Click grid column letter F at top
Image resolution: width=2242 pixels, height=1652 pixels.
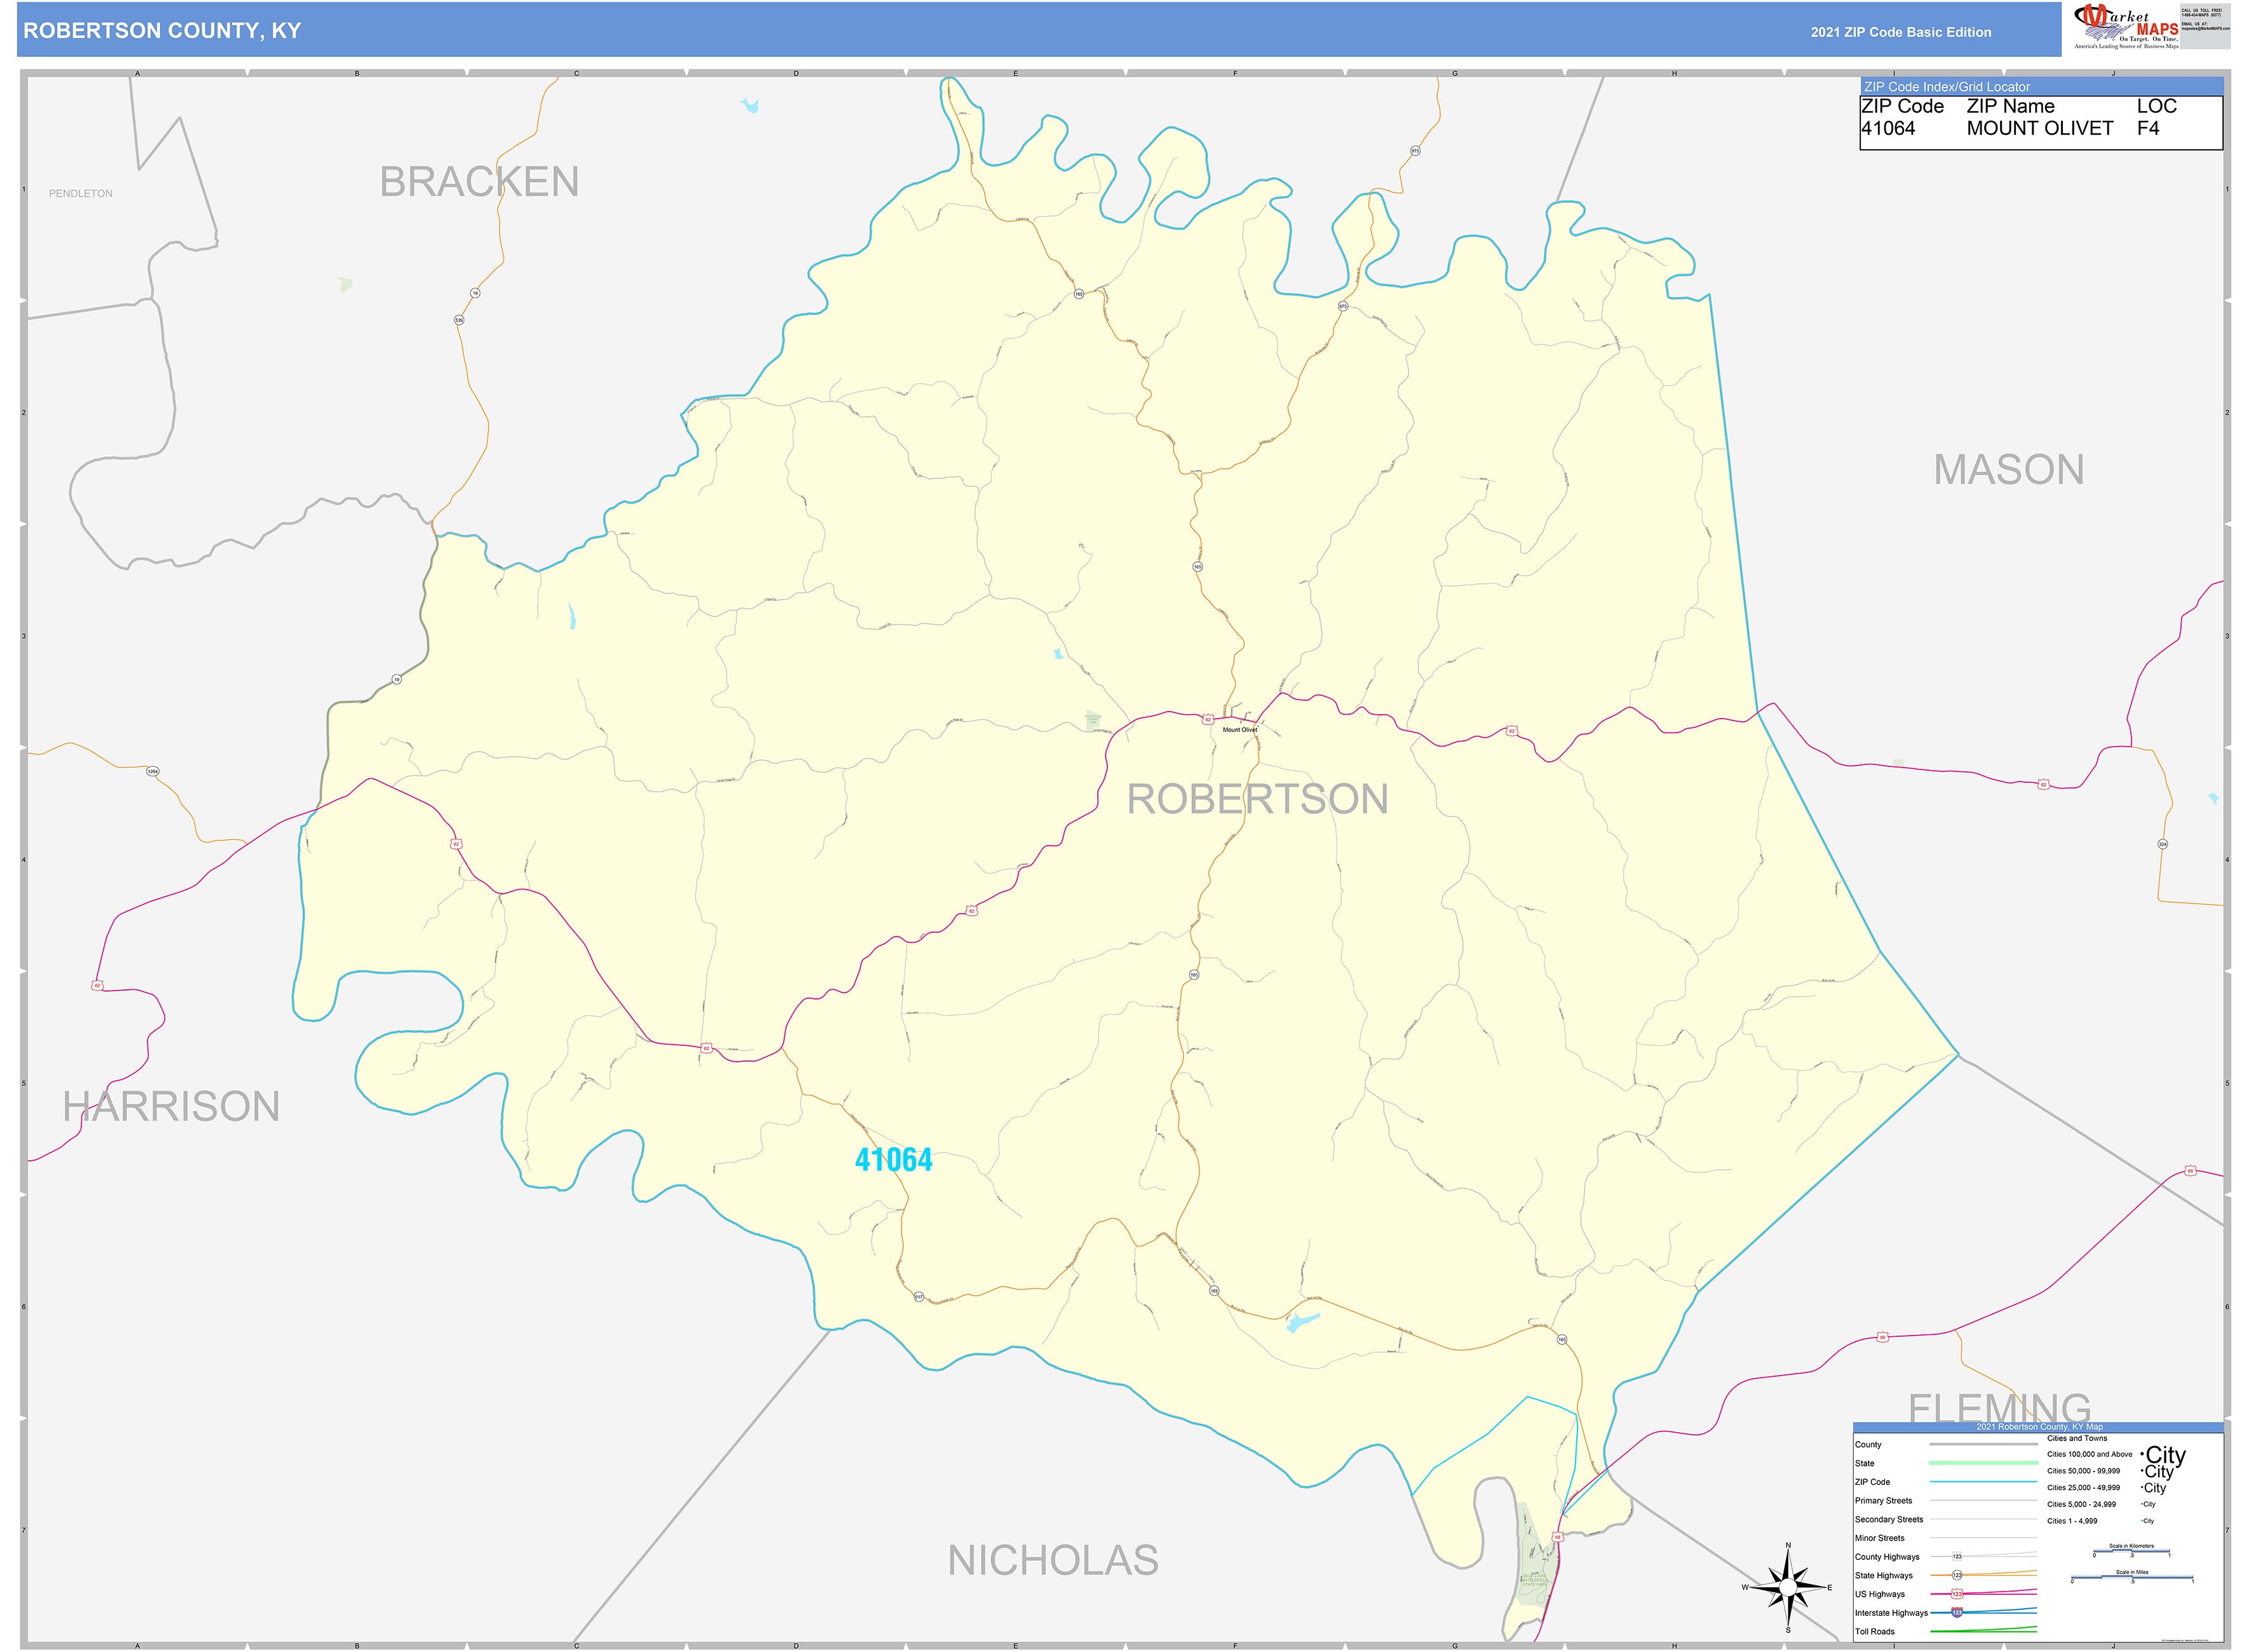(1236, 73)
